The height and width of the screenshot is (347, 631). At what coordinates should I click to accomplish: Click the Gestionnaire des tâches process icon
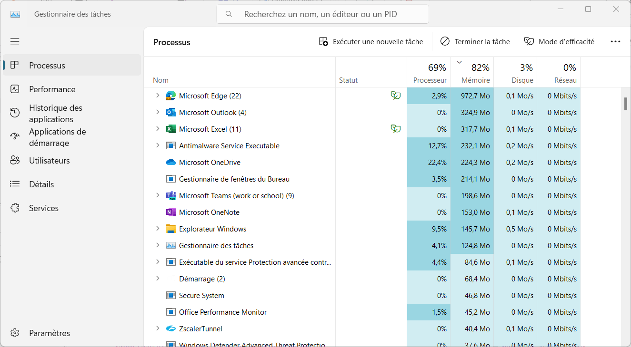pos(171,245)
